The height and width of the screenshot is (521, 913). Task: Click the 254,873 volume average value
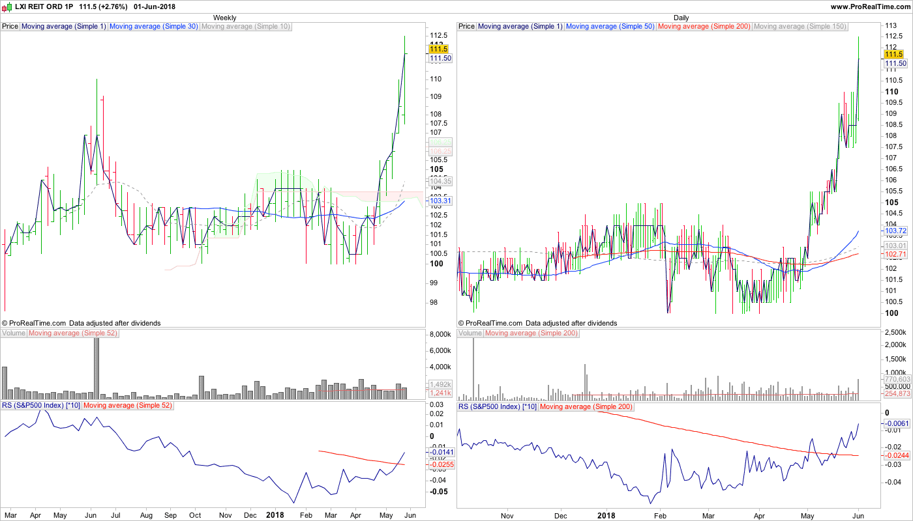click(897, 393)
